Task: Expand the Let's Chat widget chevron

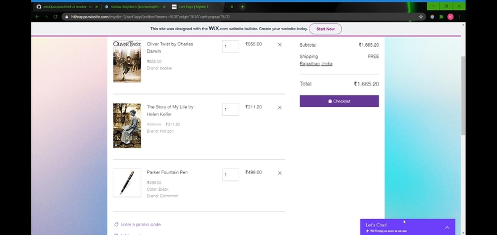Action: pyautogui.click(x=447, y=228)
